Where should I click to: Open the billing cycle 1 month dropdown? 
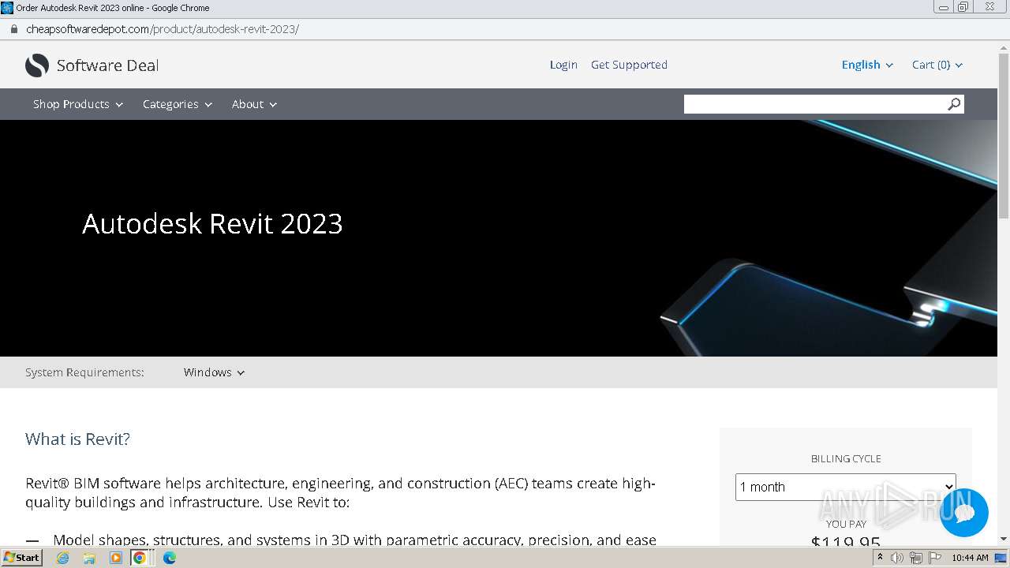click(846, 487)
